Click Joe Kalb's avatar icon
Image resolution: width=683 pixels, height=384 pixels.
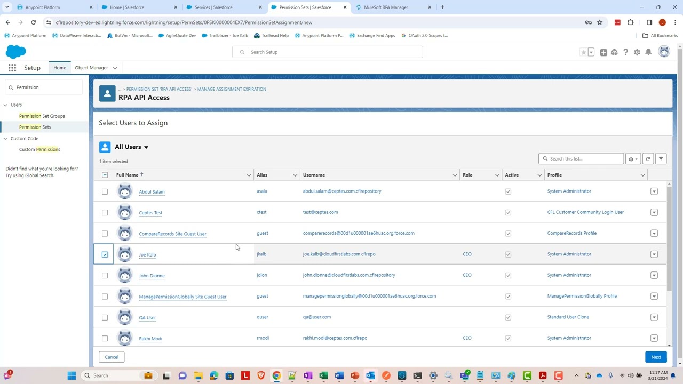[125, 254]
